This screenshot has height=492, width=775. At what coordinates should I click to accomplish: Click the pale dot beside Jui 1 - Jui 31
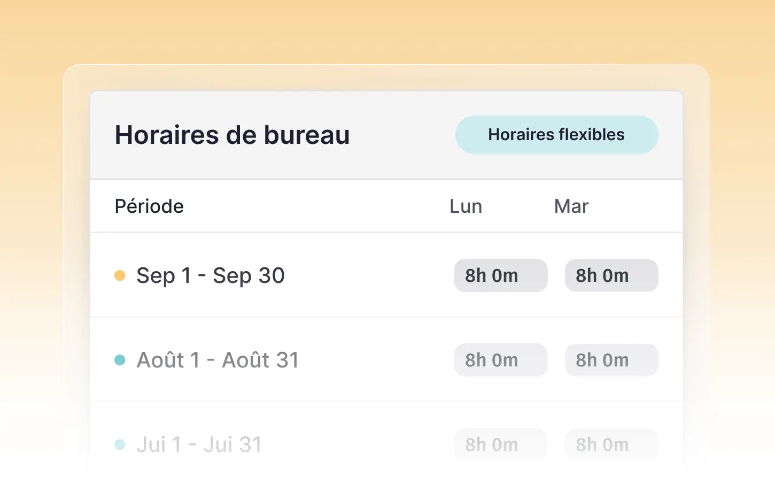coord(120,444)
